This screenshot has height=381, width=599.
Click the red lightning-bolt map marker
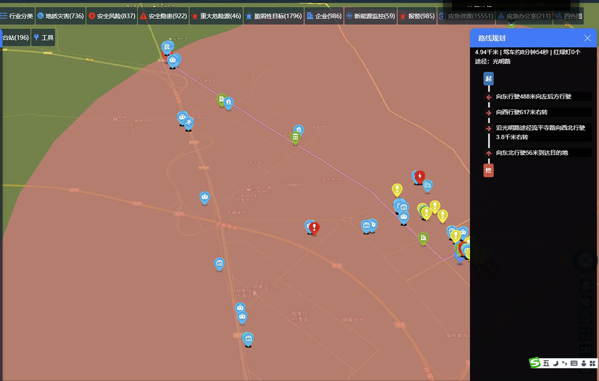pyautogui.click(x=420, y=177)
